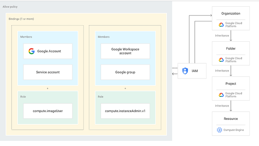Screen dimensions: 259x146
Task: Click the Folder heading
Action: pos(231,49)
